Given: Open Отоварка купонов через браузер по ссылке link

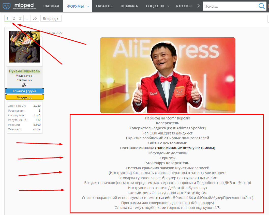Looking at the screenshot, I should pos(156,178).
